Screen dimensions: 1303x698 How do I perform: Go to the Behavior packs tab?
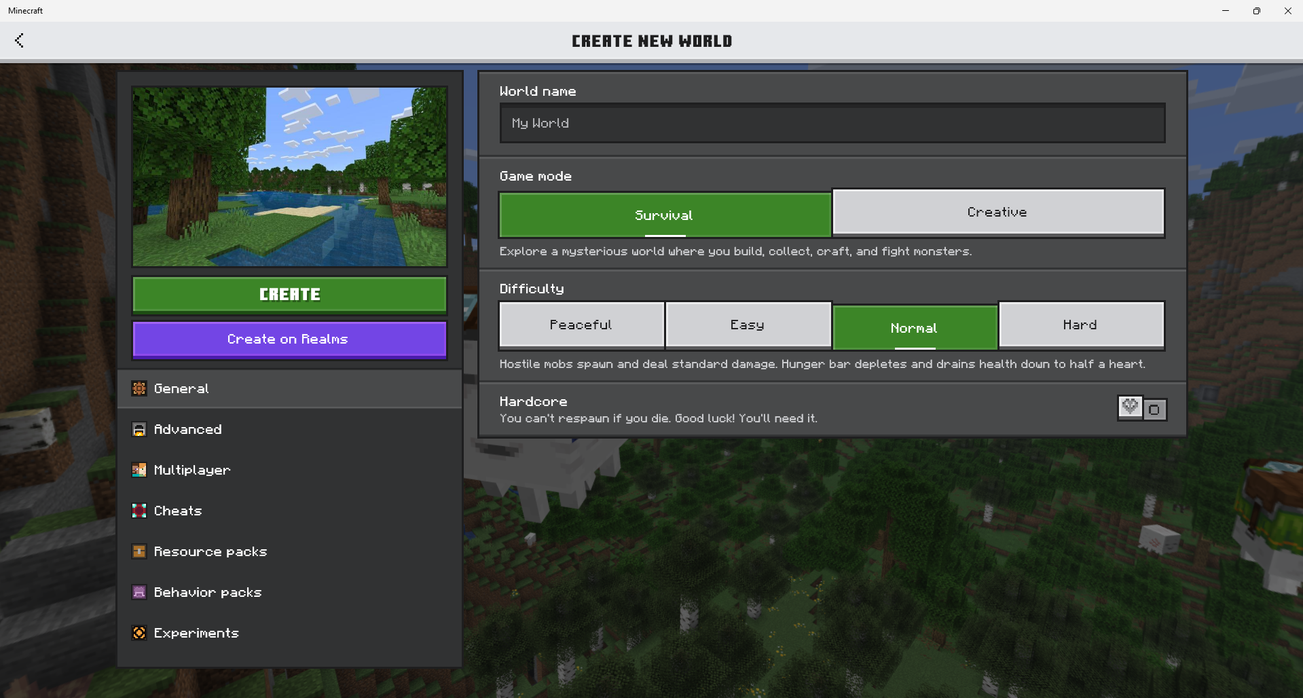(x=290, y=592)
